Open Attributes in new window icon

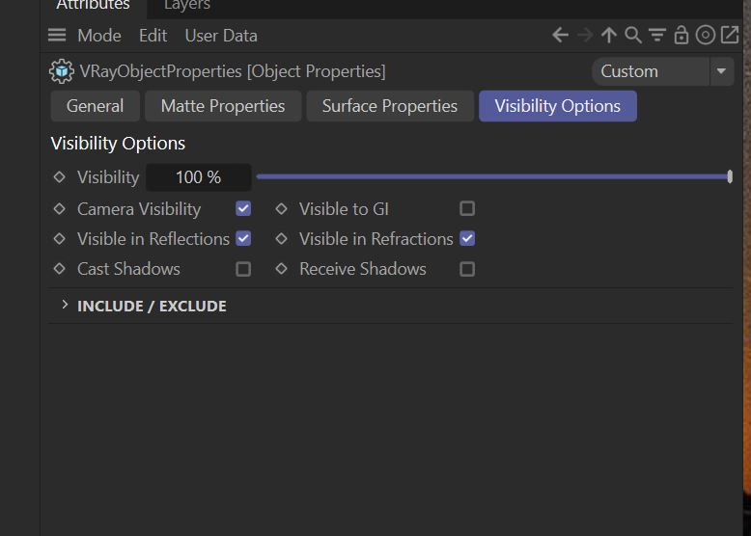tap(730, 35)
